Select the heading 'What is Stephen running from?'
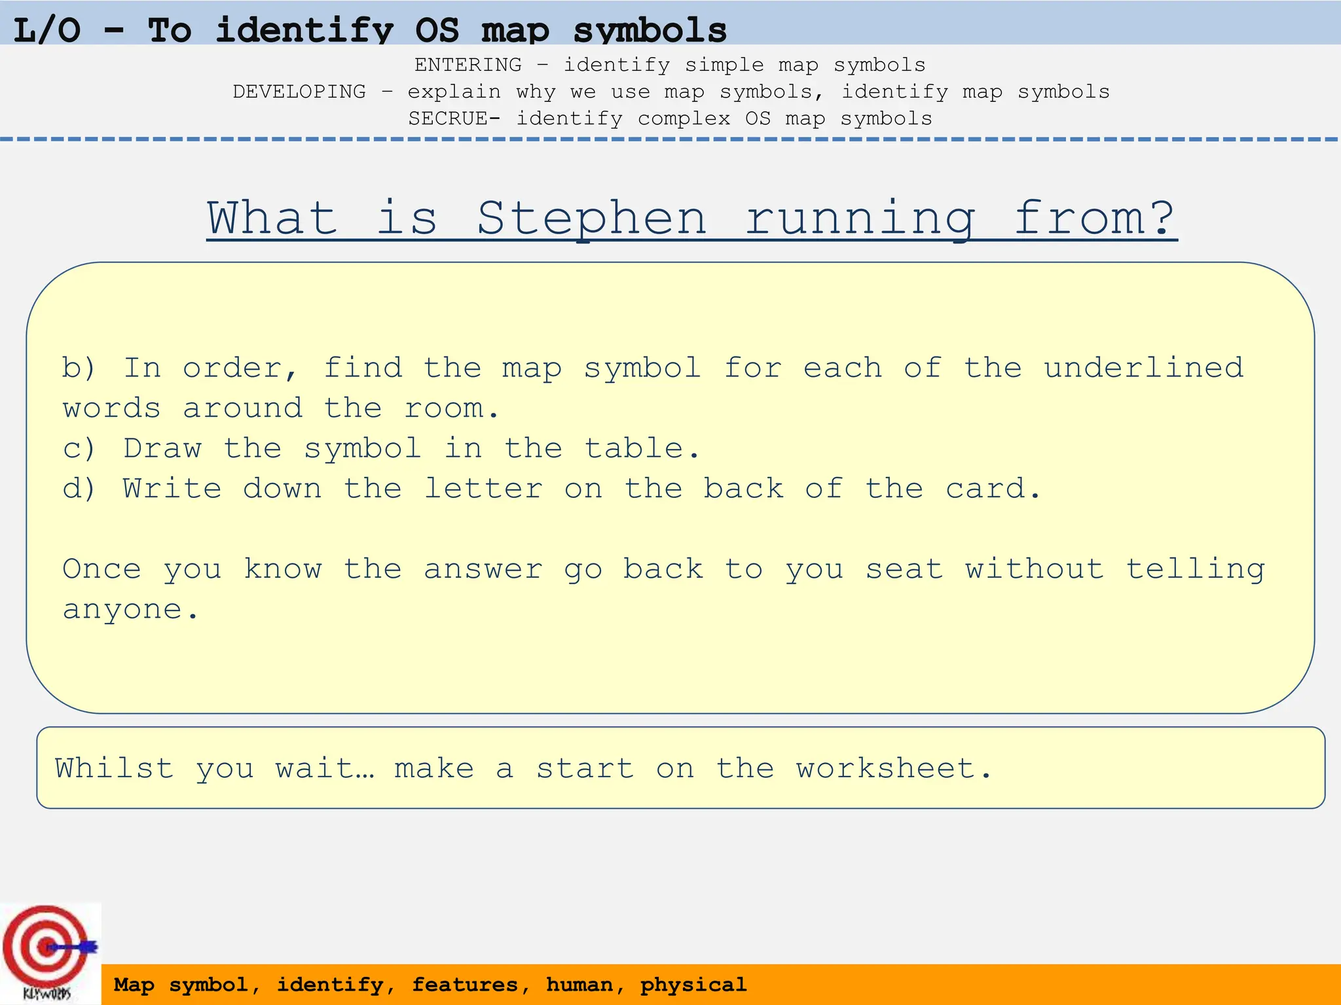Viewport: 1341px width, 1005px height. pos(692,219)
